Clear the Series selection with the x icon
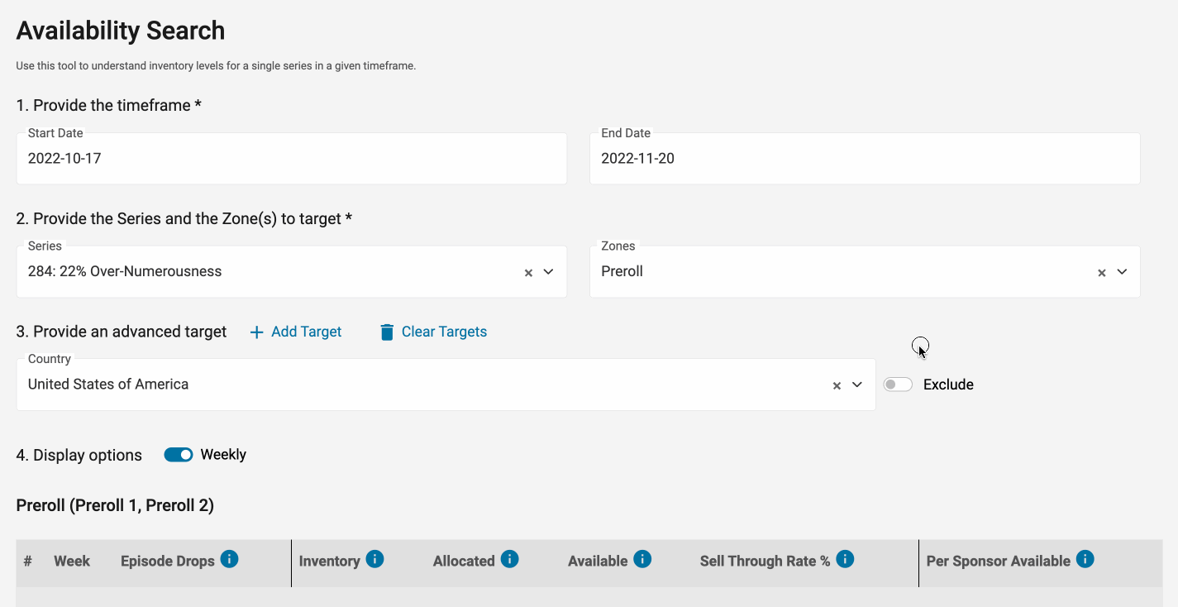The image size is (1178, 607). (528, 272)
